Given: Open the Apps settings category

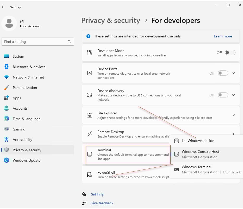Looking at the screenshot, I should click(x=38, y=98).
